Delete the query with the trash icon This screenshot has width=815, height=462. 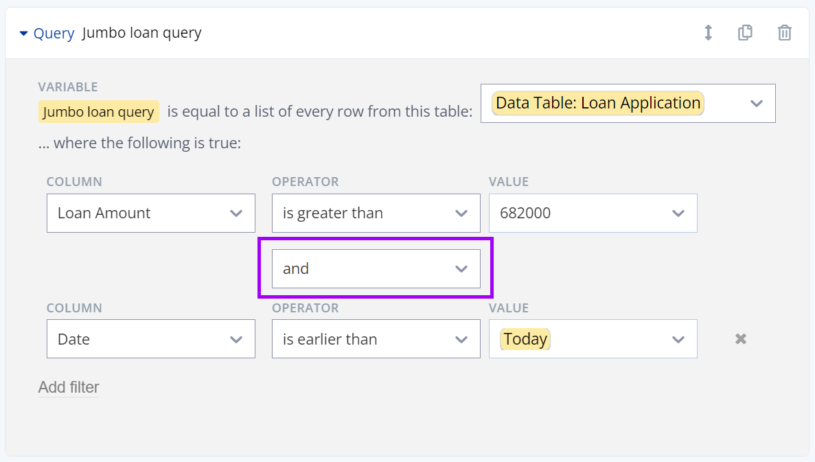click(x=784, y=32)
